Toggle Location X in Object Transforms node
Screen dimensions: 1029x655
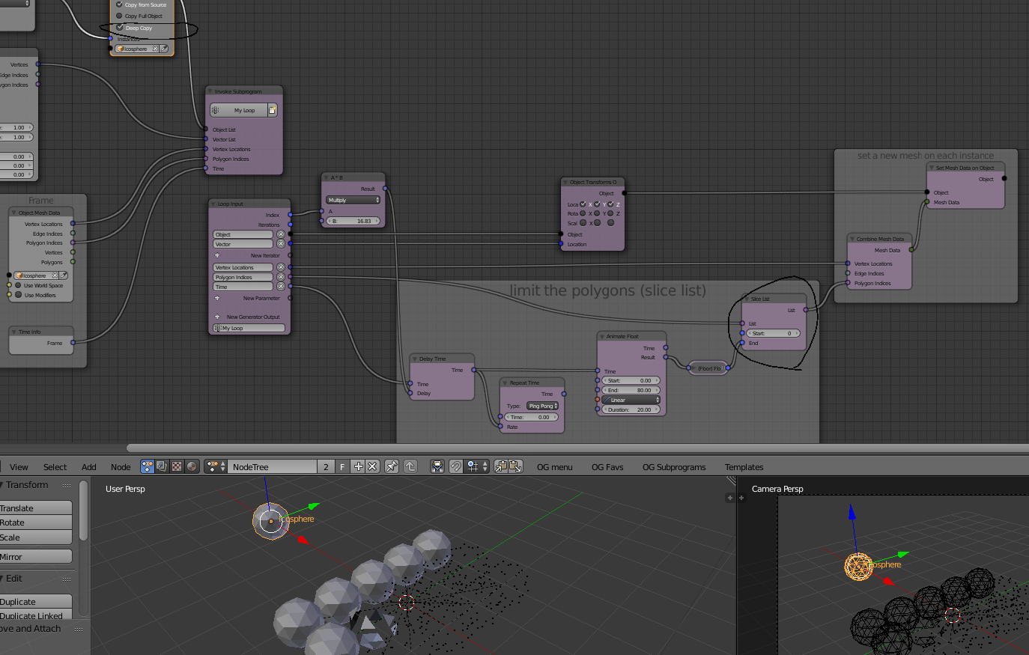pyautogui.click(x=583, y=204)
